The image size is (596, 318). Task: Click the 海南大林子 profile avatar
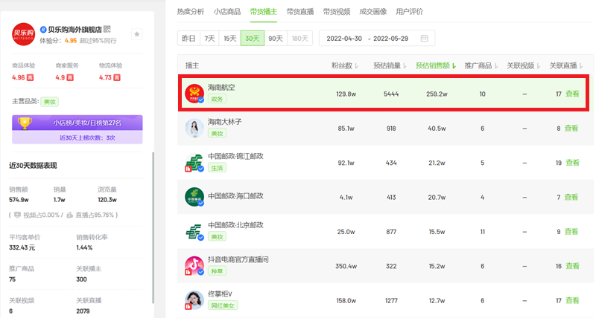point(194,128)
